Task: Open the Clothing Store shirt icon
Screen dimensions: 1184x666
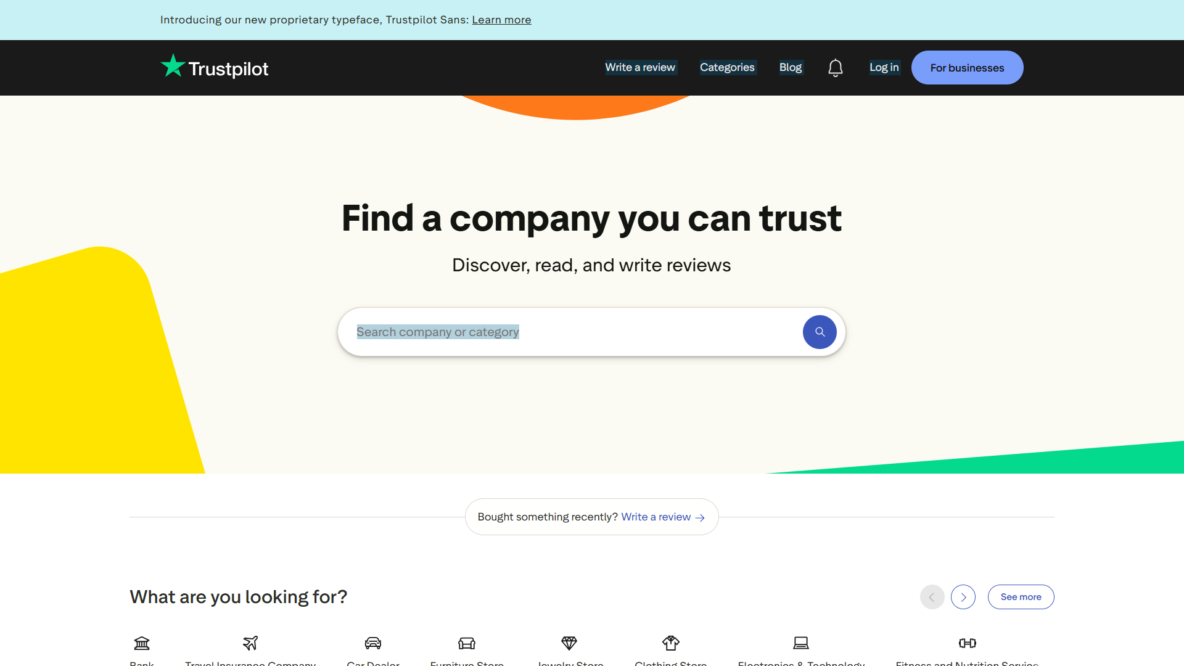Action: (670, 643)
